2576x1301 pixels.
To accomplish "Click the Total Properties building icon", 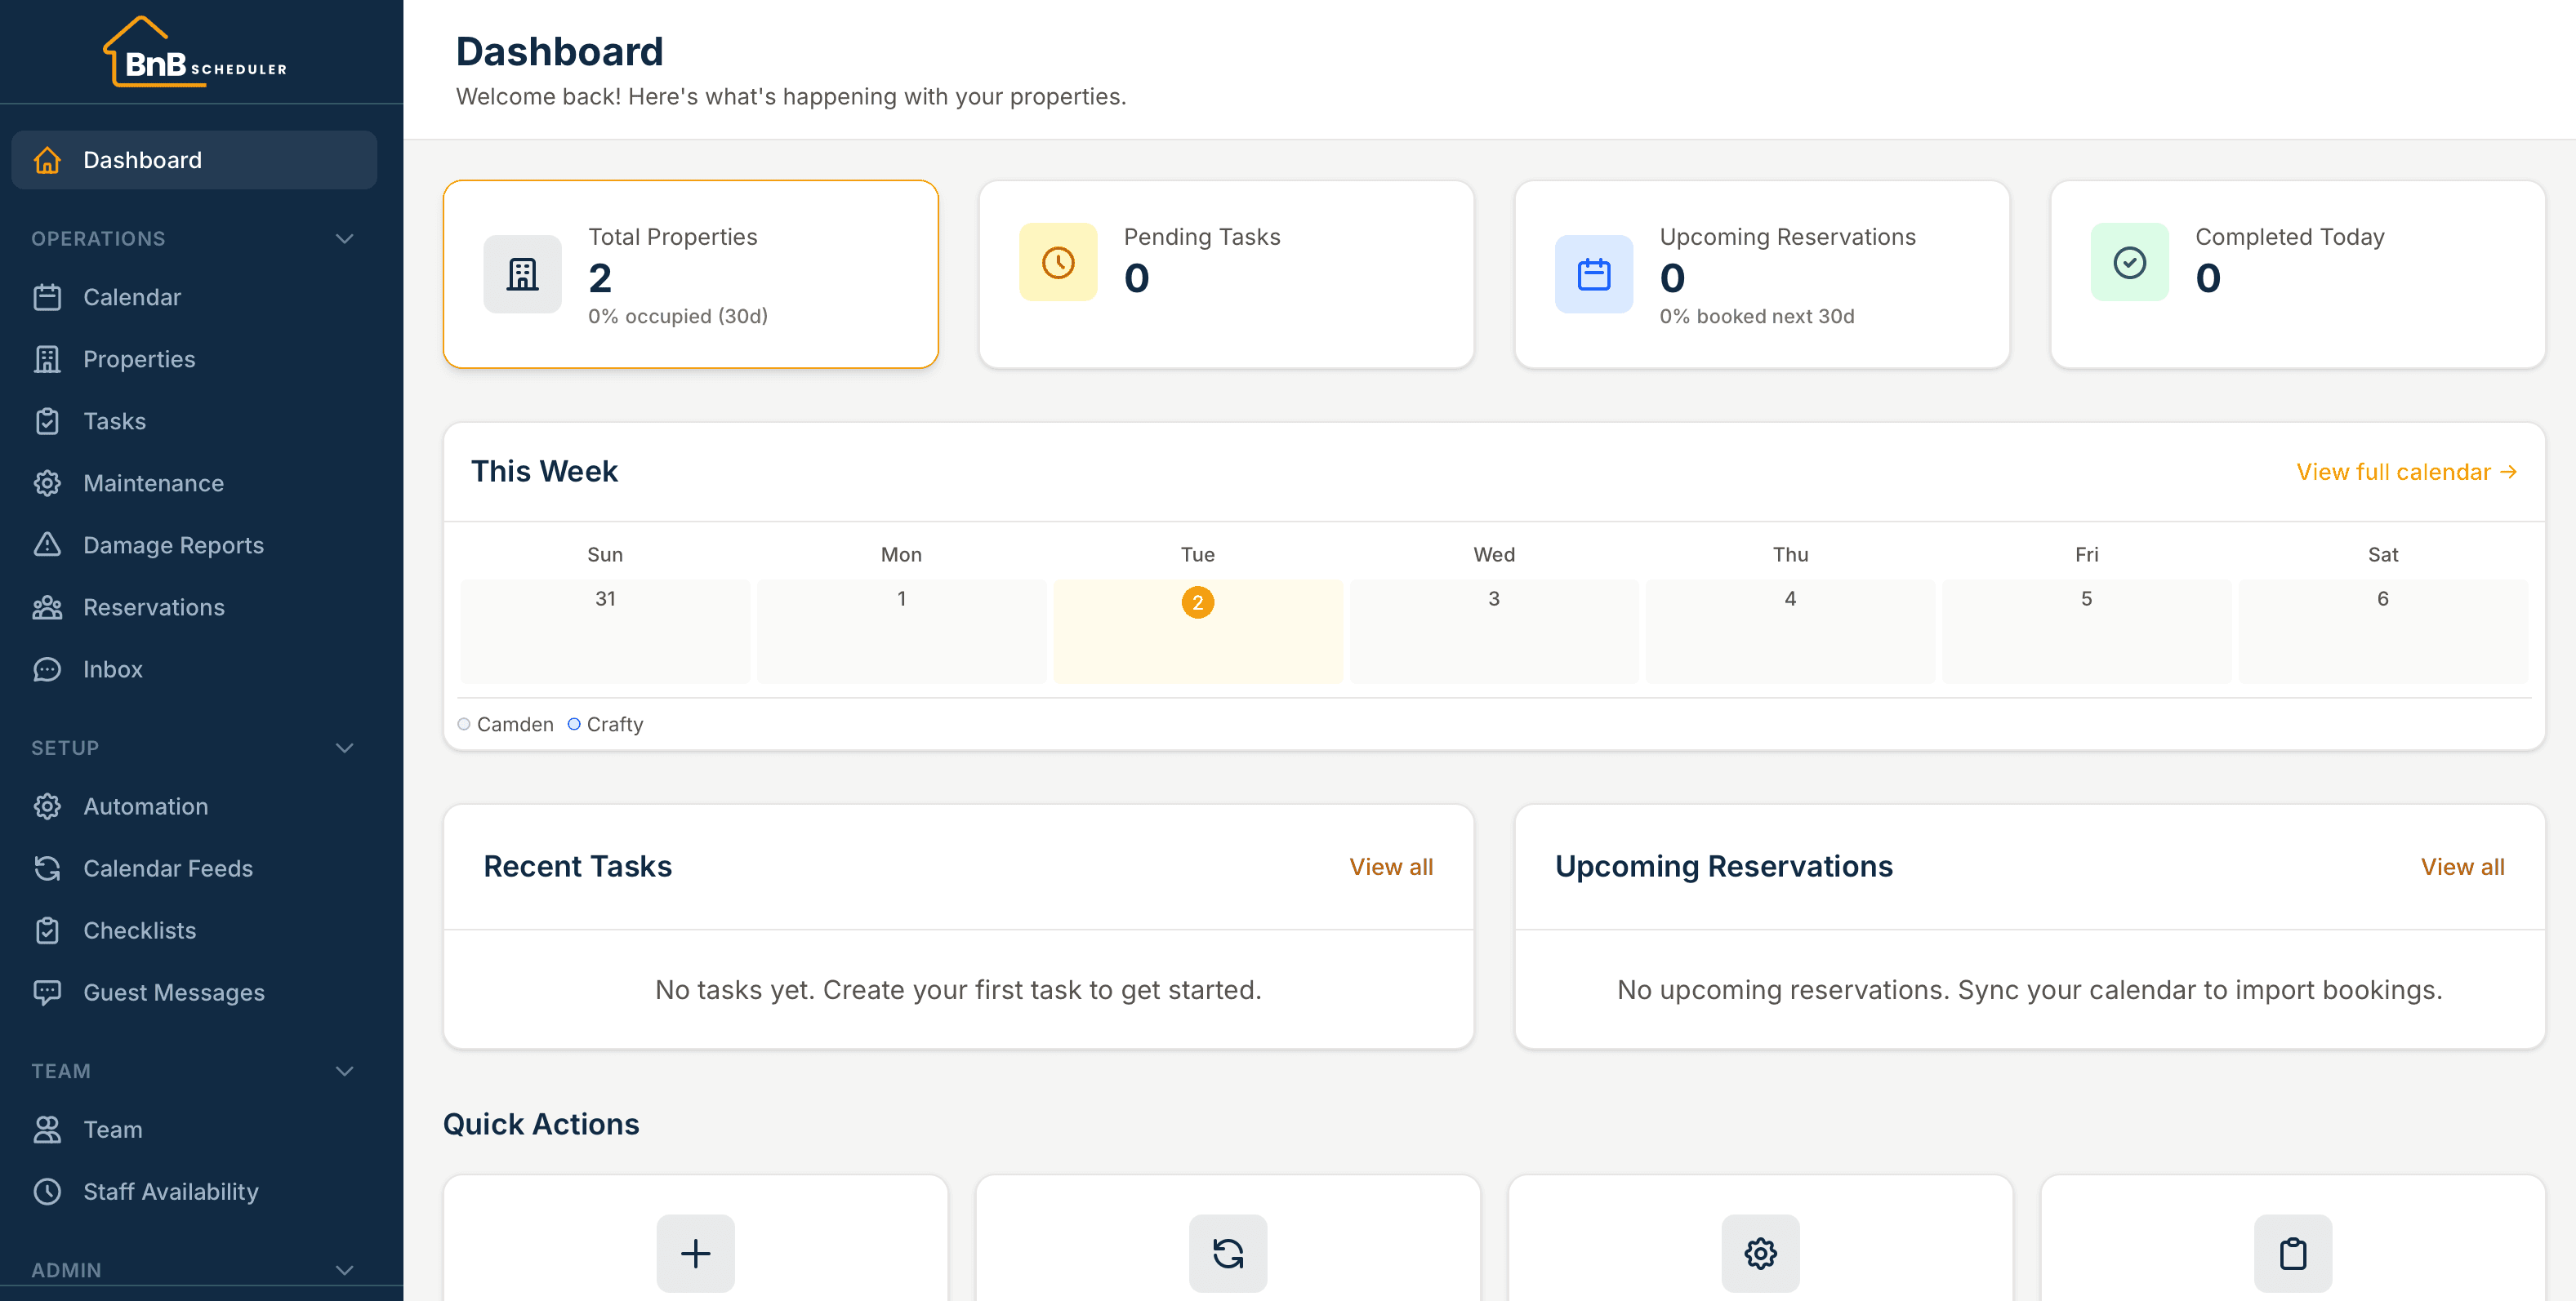I will (522, 273).
